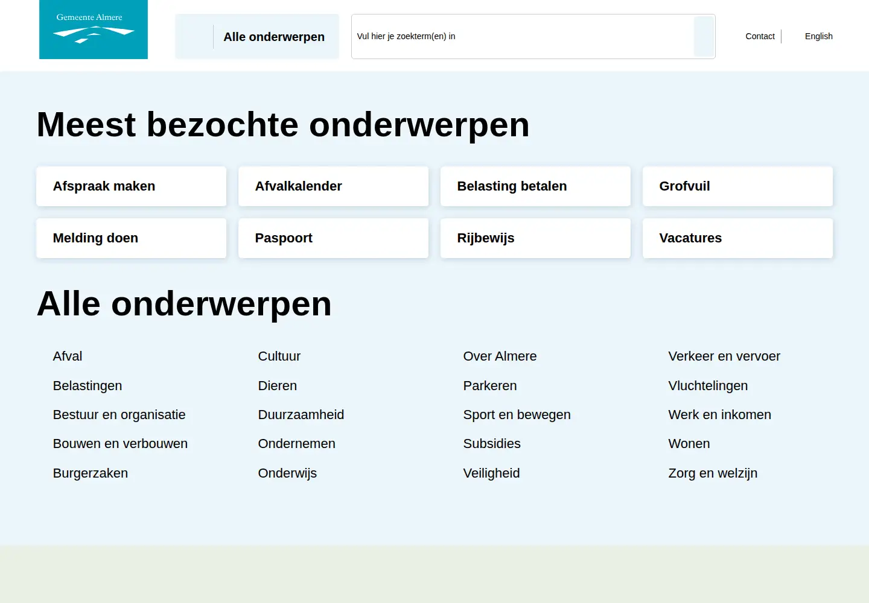Open the Paspoort card

tap(333, 238)
